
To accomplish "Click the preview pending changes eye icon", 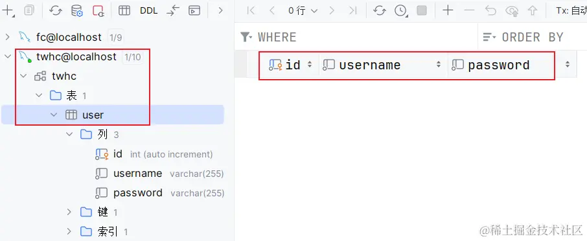I will pyautogui.click(x=512, y=11).
